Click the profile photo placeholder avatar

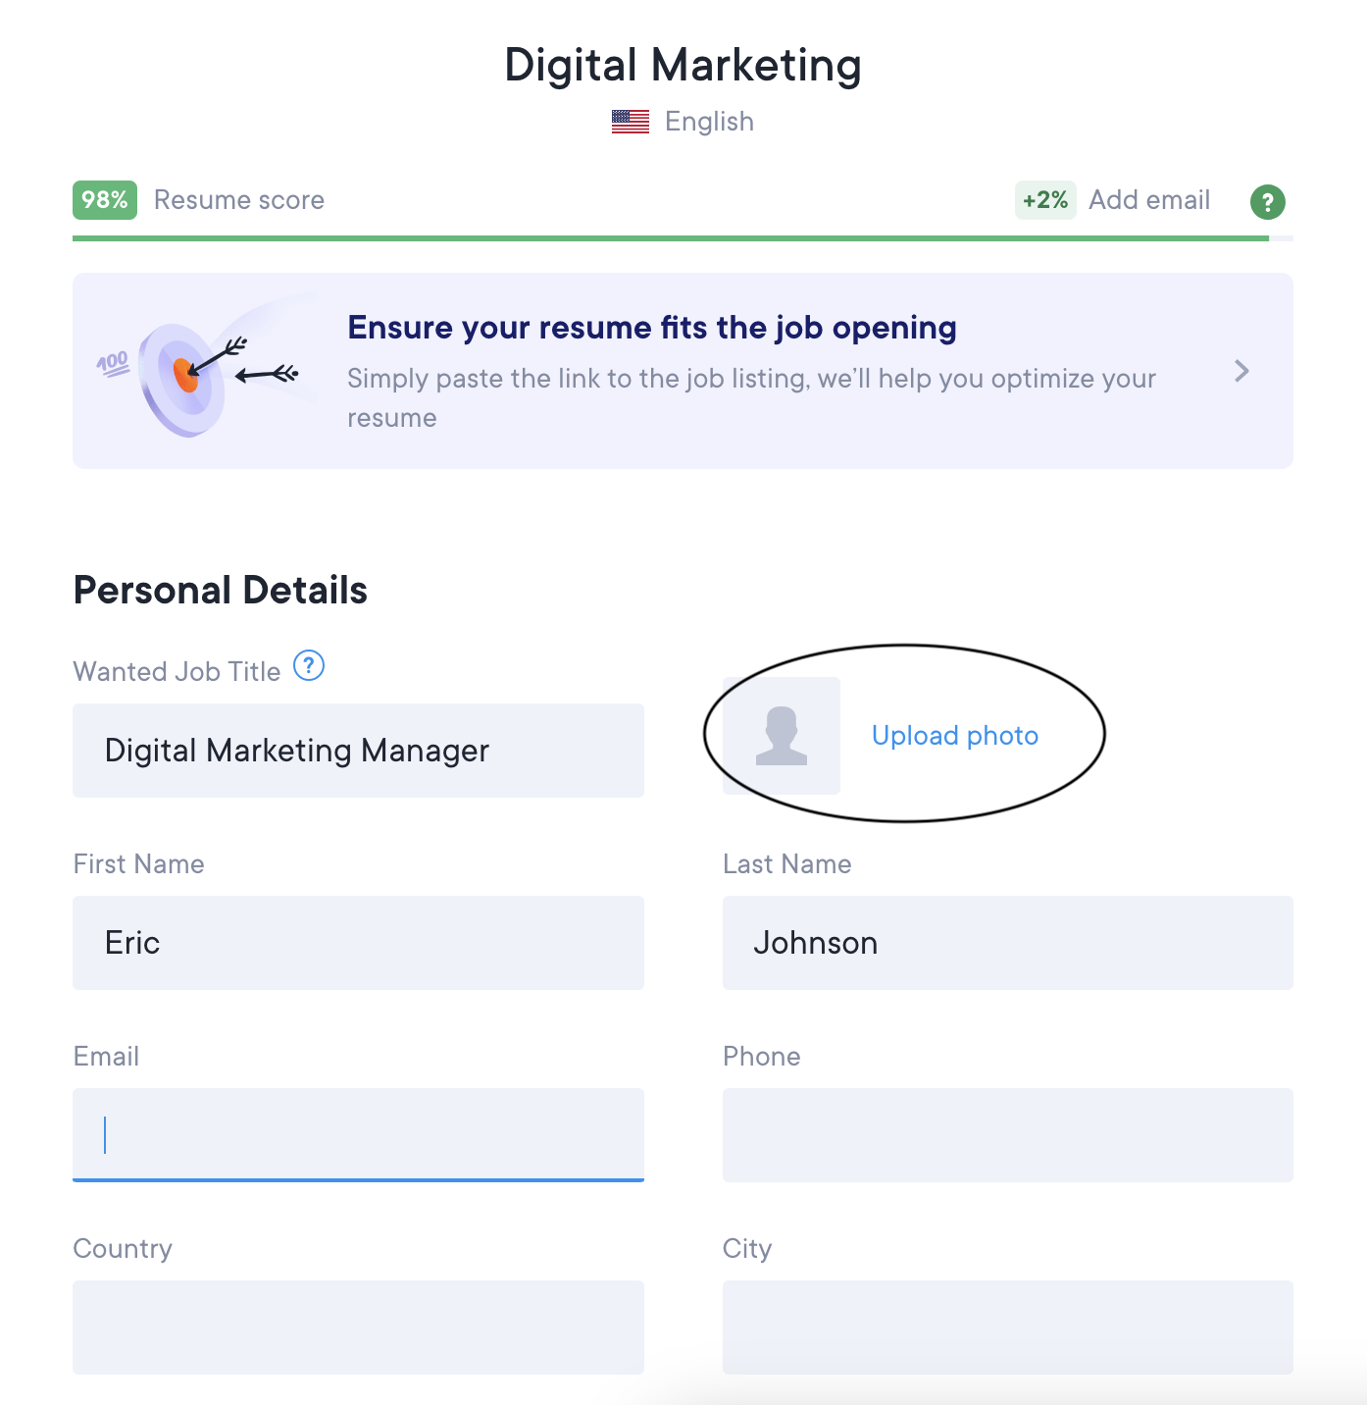coord(782,736)
